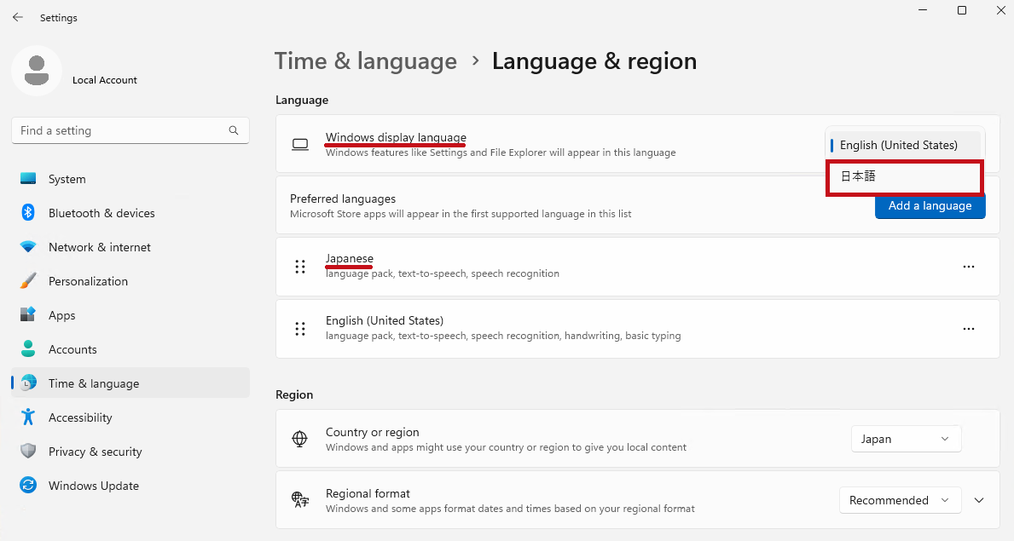Open more options for English (United States) language
This screenshot has width=1014, height=541.
968,328
